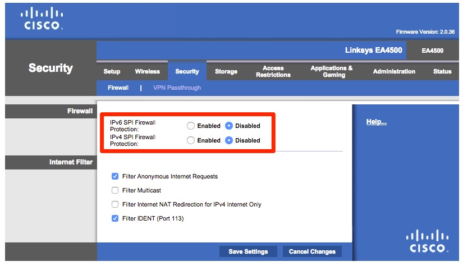Uncheck Filter IDENT (Port 113)

115,218
